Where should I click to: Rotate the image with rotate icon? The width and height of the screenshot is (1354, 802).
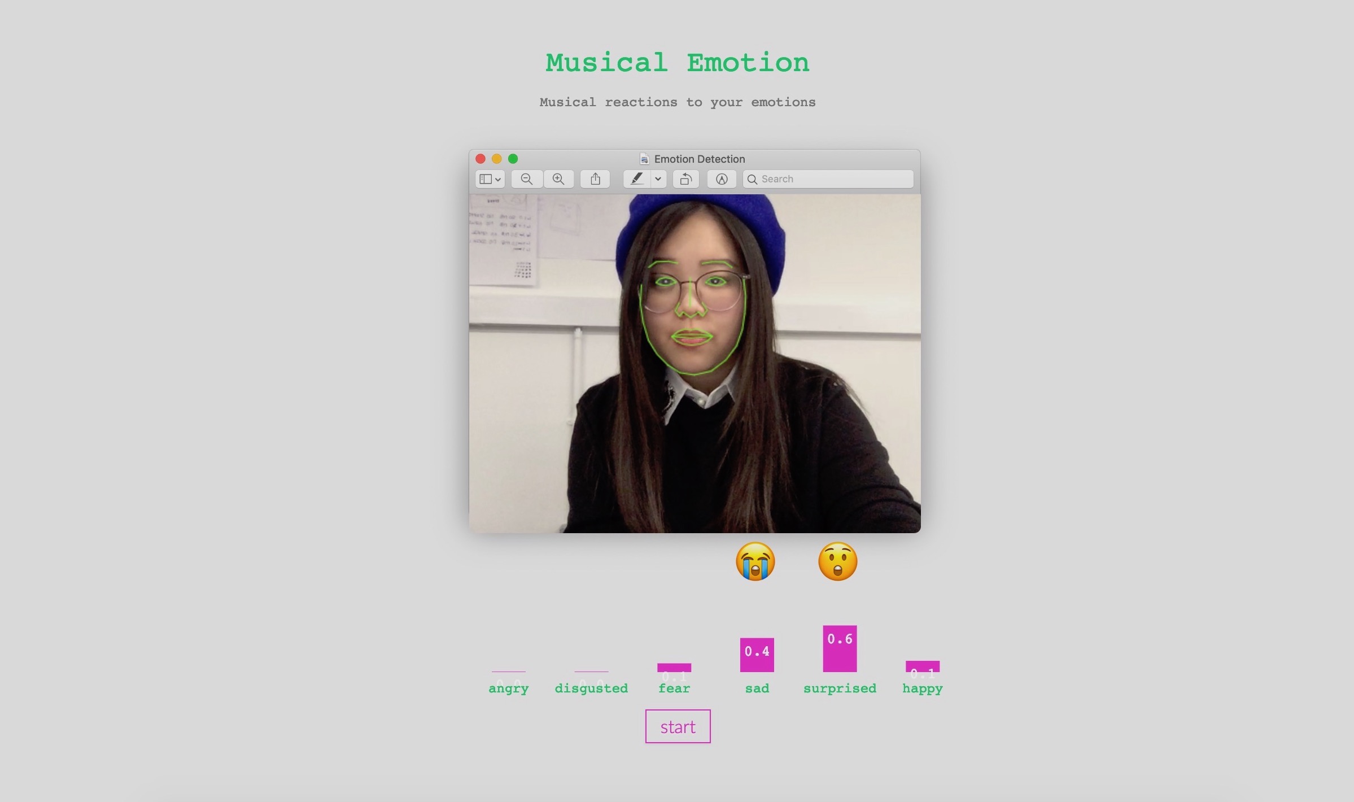tap(685, 179)
